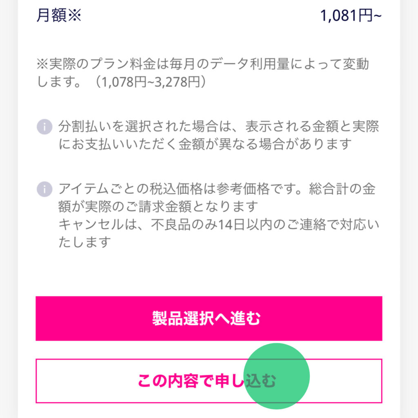Click 変動 at end of first note line

[356, 64]
